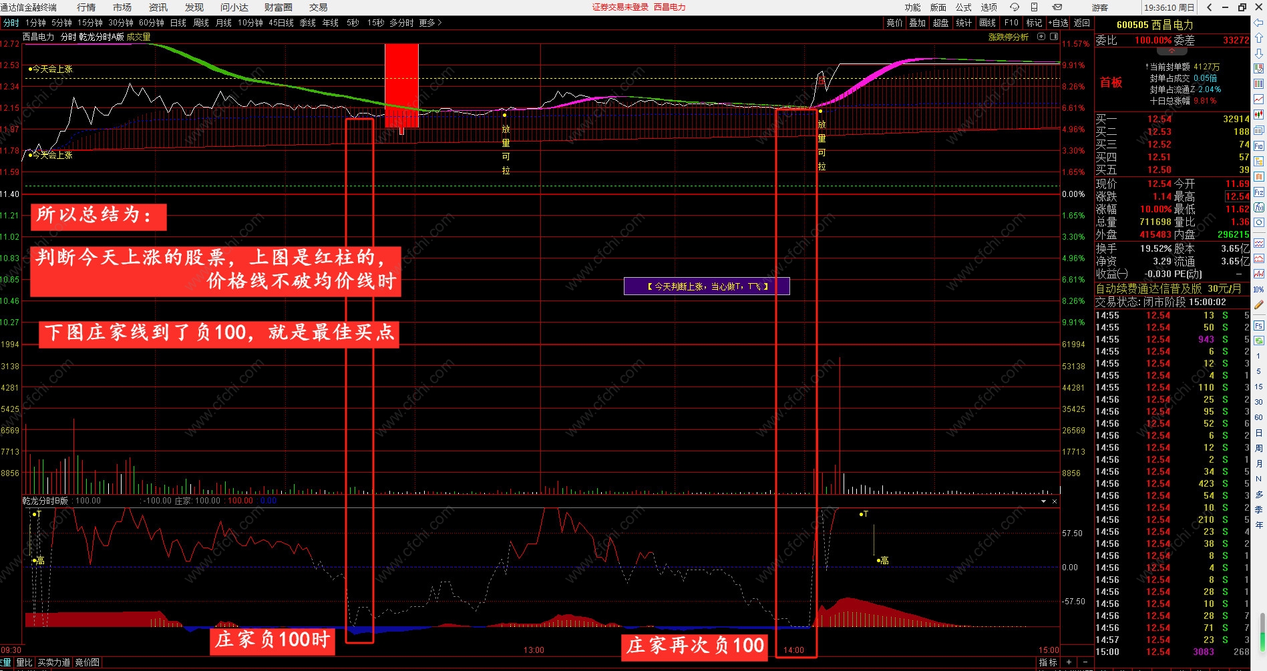Toggle the 叠加 overlay button
Viewport: 1267px width, 671px height.
(x=917, y=23)
